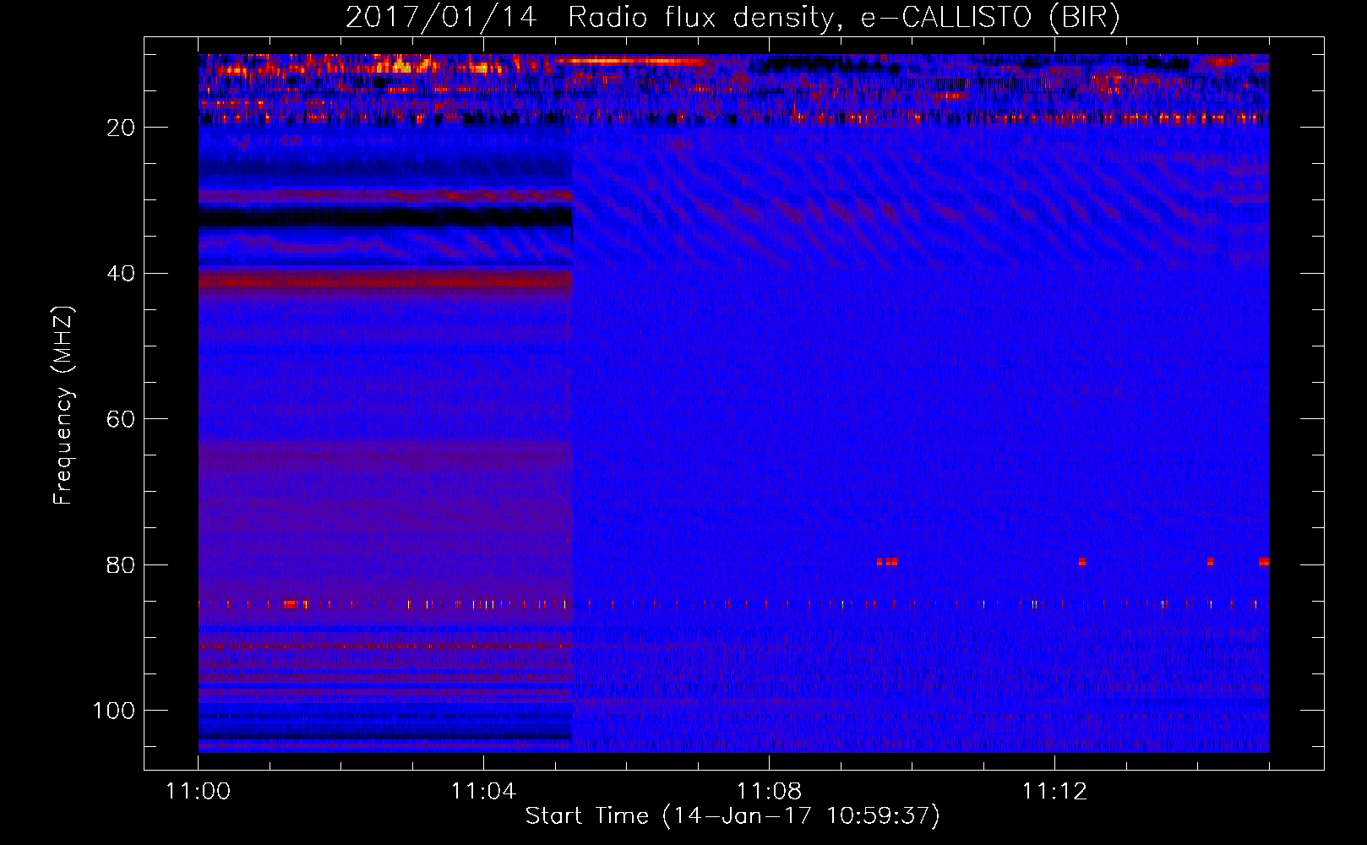This screenshot has width=1367, height=845.
Task: Click the 100 frequency tick label
Action: click(114, 711)
